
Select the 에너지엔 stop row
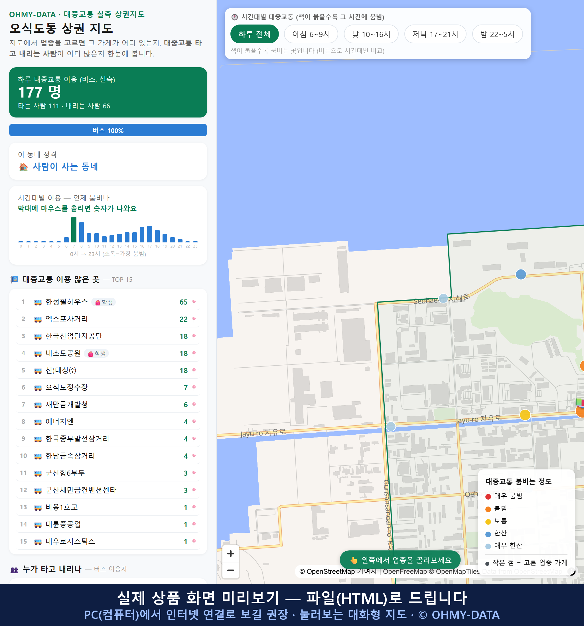(x=108, y=422)
